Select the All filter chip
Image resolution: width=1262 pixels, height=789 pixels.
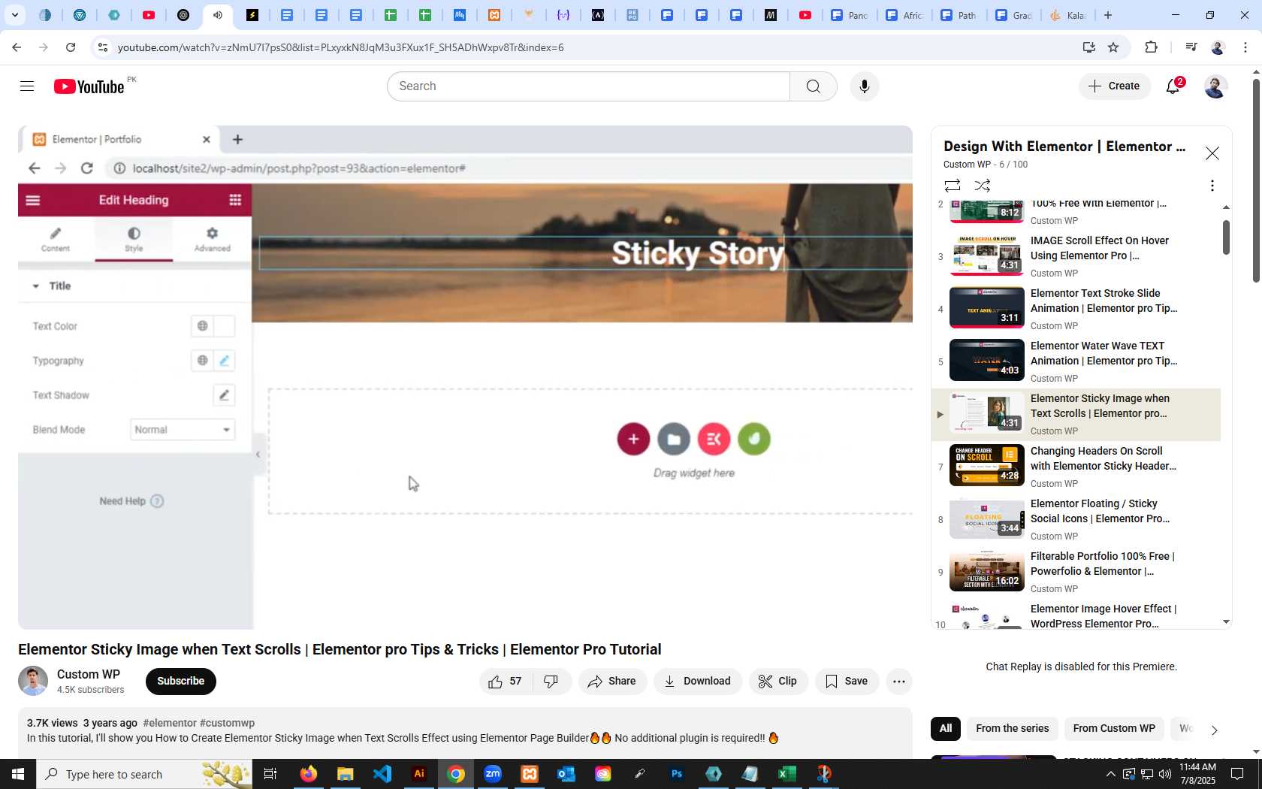[946, 728]
